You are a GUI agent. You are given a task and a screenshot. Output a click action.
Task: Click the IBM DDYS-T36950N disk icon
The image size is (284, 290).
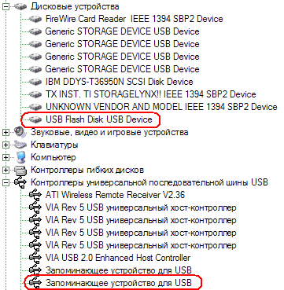coord(35,82)
